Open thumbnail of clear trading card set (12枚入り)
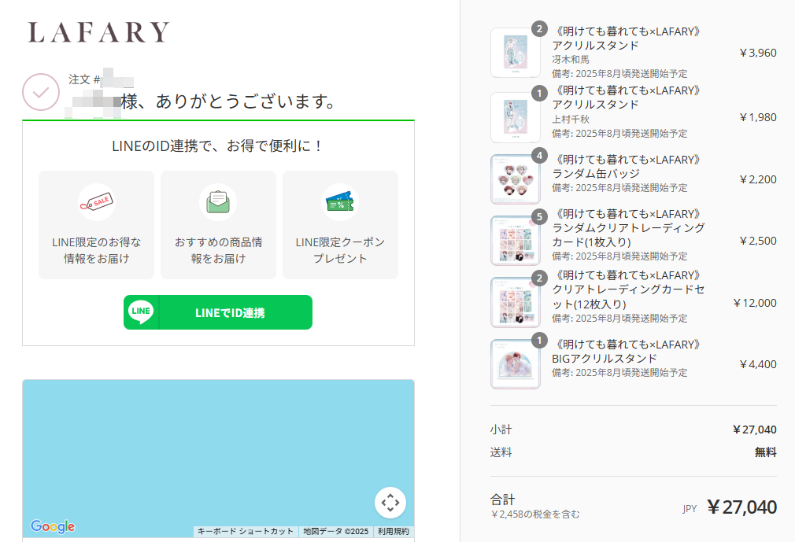This screenshot has width=795, height=542. [515, 302]
